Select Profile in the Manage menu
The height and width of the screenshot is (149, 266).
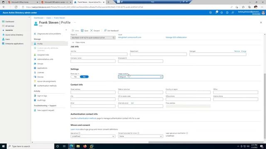tap(49, 43)
